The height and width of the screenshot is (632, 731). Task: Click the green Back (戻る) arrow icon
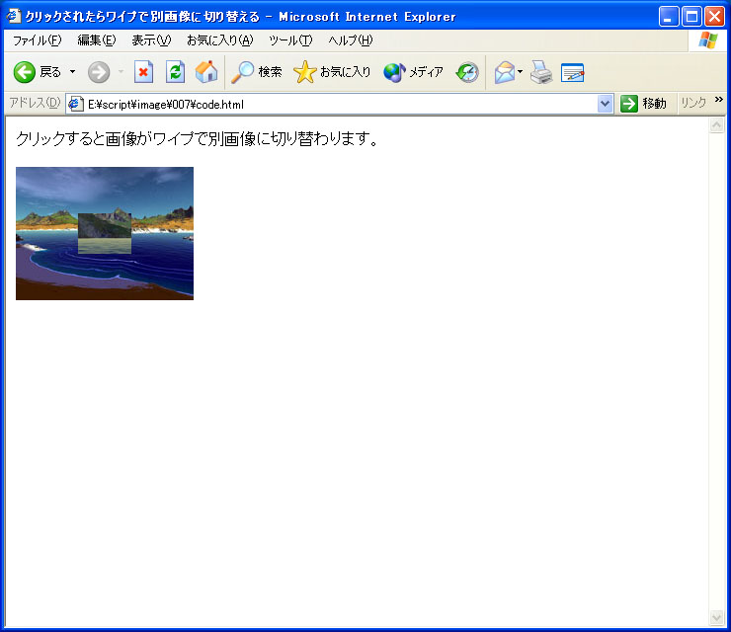click(25, 72)
